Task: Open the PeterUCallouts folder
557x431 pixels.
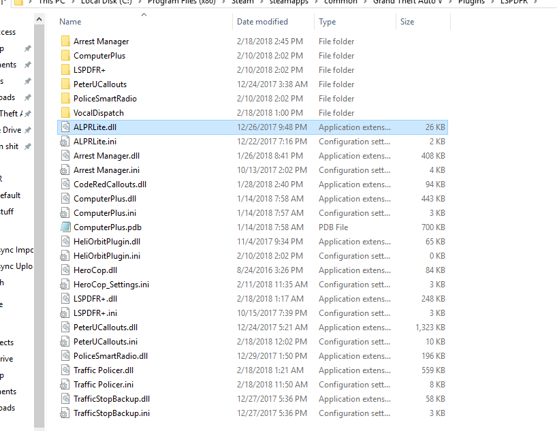Action: (101, 84)
